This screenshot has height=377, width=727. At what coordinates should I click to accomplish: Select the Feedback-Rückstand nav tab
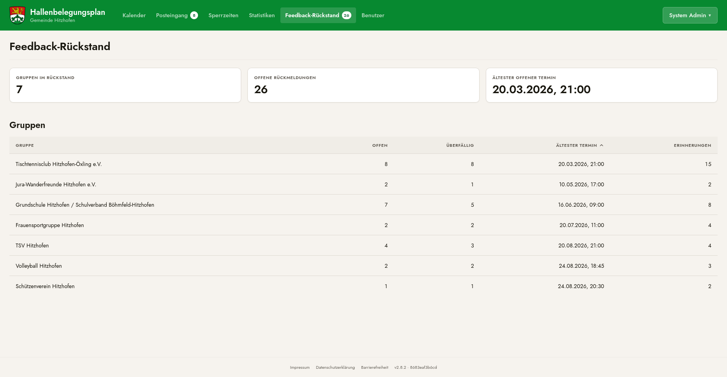click(318, 15)
